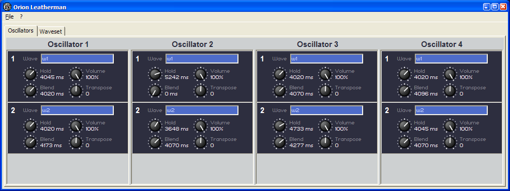
Task: Click Oscillator 2 Blend knob at 0 ms
Action: coord(155,91)
